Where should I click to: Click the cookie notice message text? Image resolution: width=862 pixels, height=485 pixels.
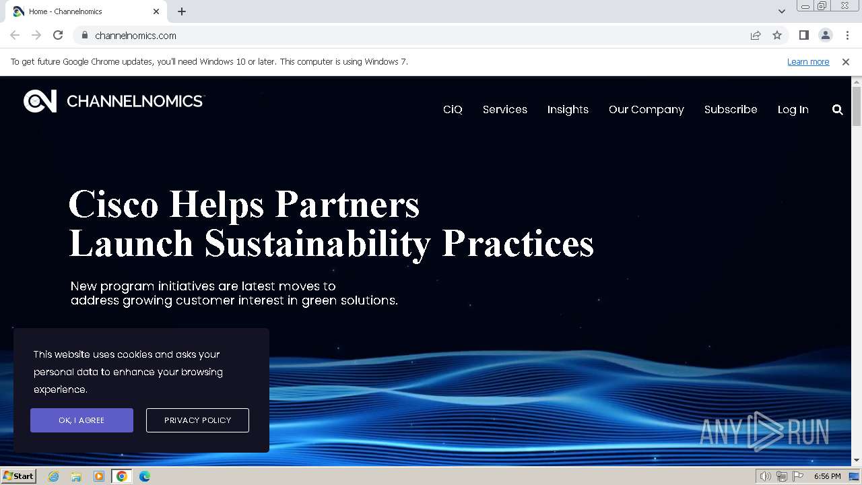[128, 372]
